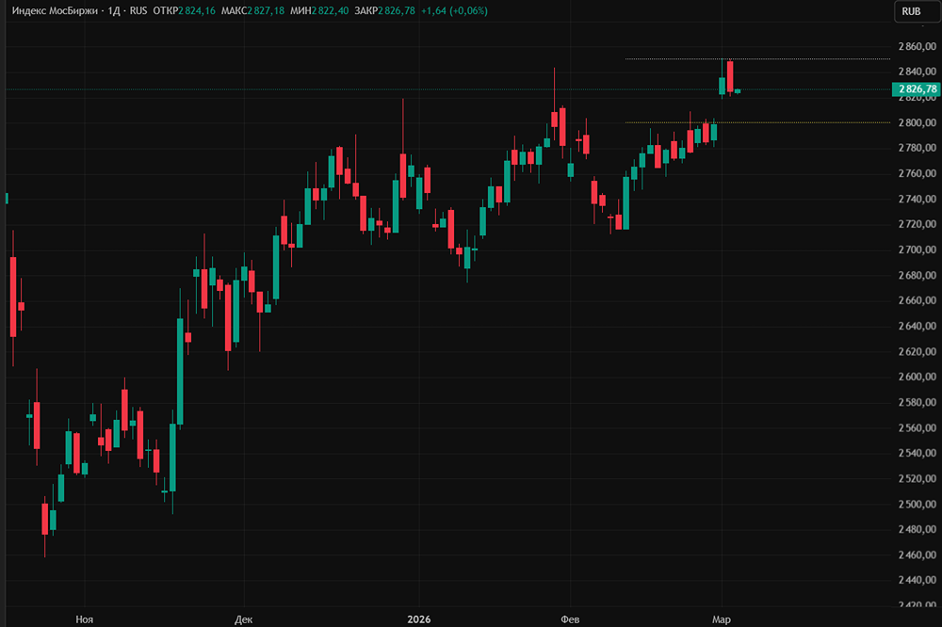Click the 2 720,00 price axis label
The width and height of the screenshot is (942, 627).
pos(917,224)
